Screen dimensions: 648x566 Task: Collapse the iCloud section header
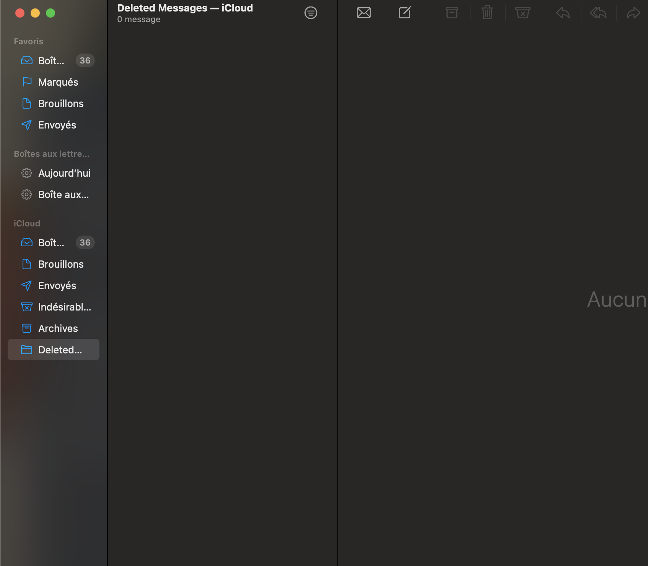[27, 223]
